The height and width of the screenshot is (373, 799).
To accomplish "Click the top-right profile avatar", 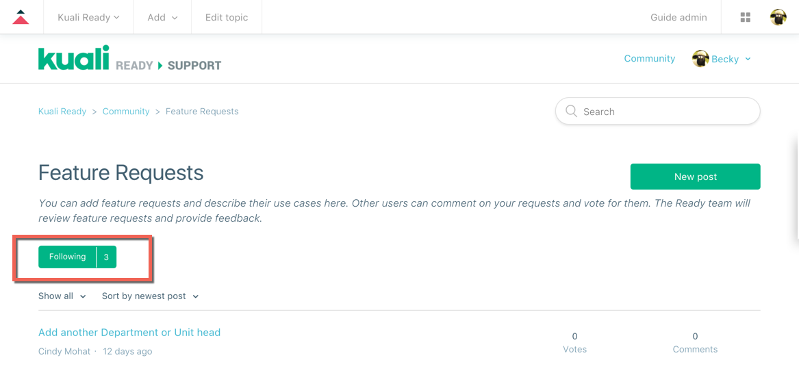I will (778, 17).
